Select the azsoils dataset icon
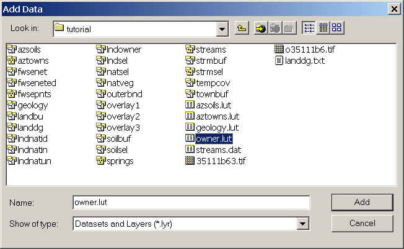Viewport: 404px width, 249px height. tap(11, 50)
